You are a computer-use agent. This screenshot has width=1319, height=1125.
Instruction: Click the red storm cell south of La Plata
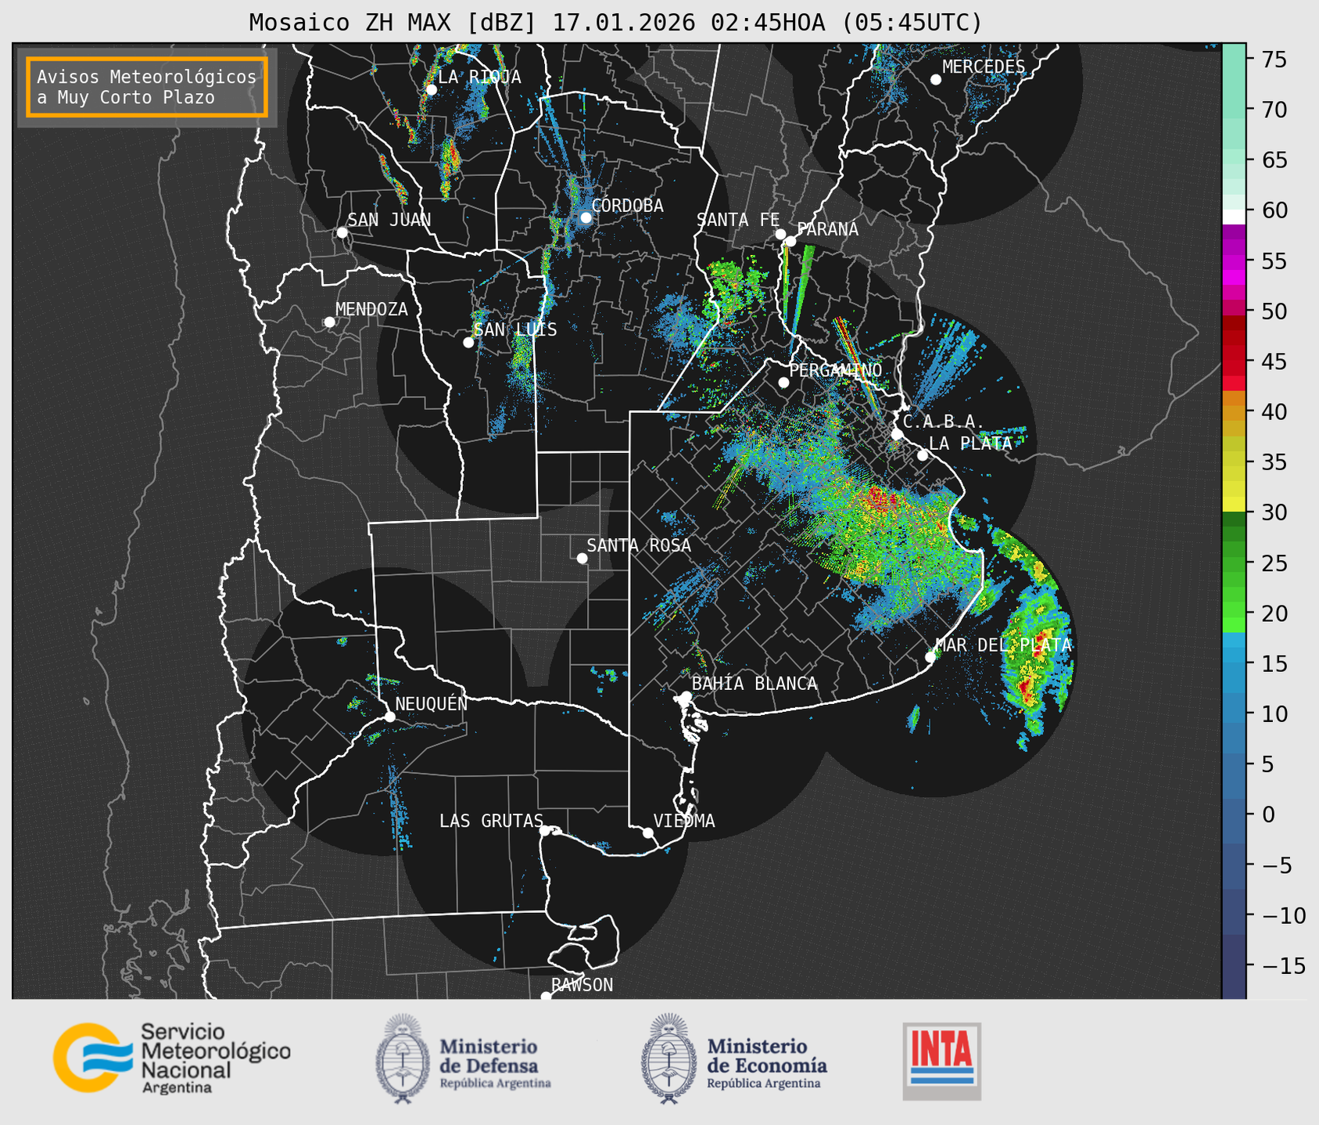[882, 498]
